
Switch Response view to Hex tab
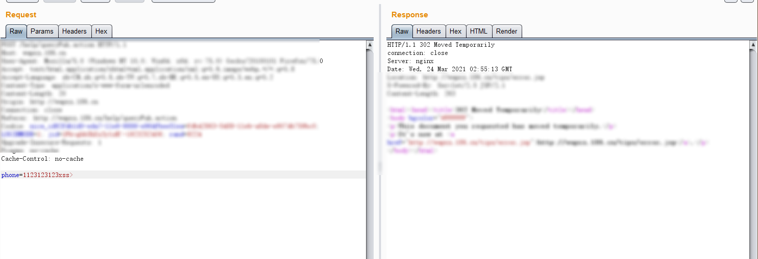click(x=455, y=32)
